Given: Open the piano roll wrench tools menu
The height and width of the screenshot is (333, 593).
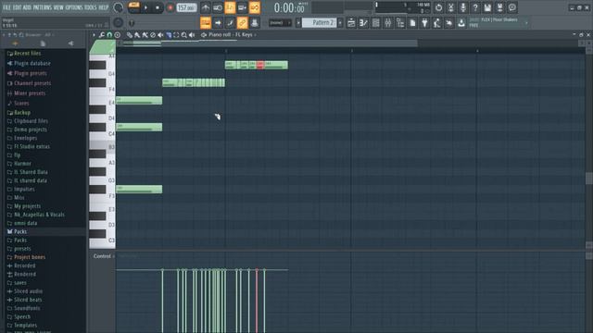Looking at the screenshot, I should (102, 35).
